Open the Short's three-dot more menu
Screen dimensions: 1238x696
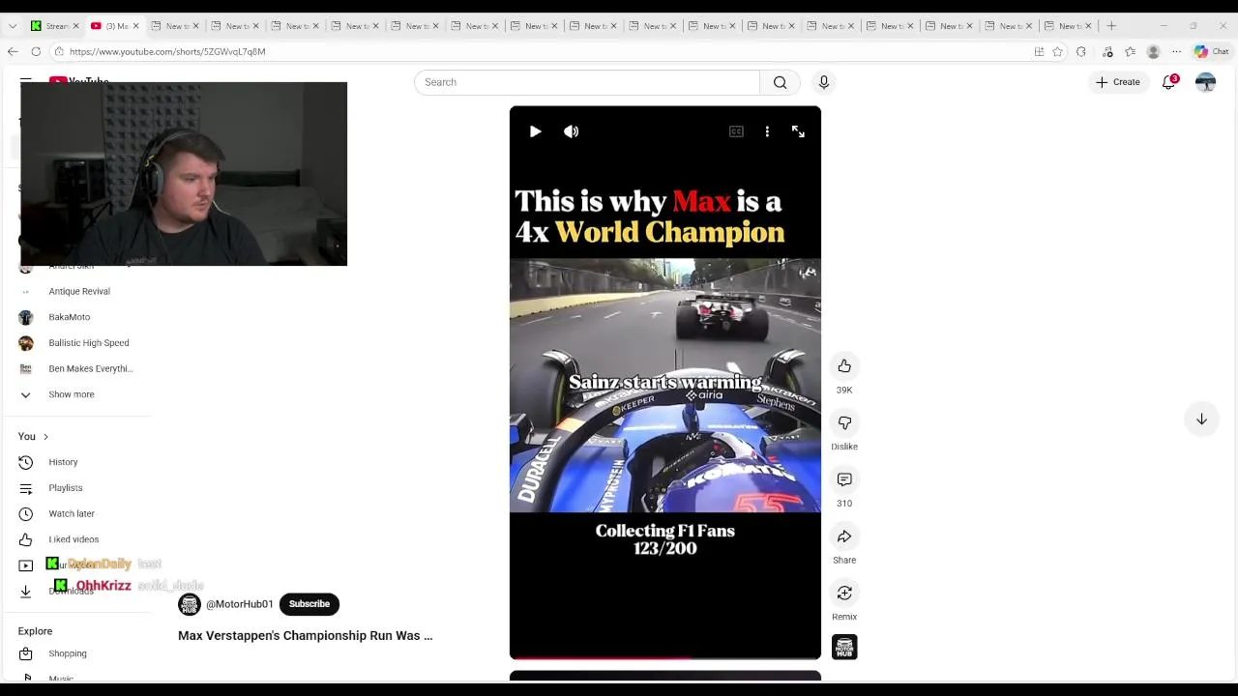click(x=767, y=131)
